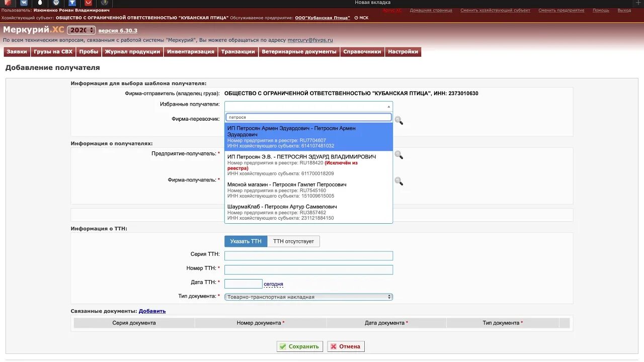
Task: Click ООО"Кубанская Птица" enterprise link
Action: (x=323, y=18)
